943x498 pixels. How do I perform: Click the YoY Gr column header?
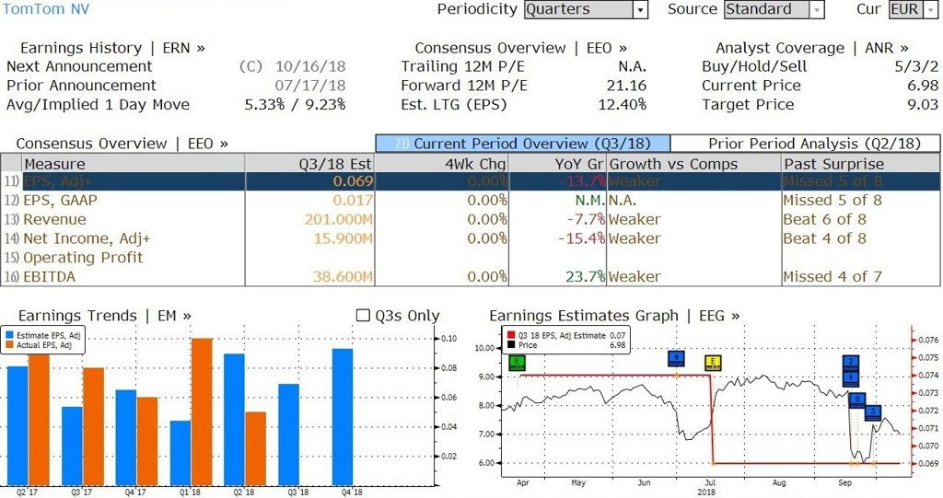coord(558,164)
